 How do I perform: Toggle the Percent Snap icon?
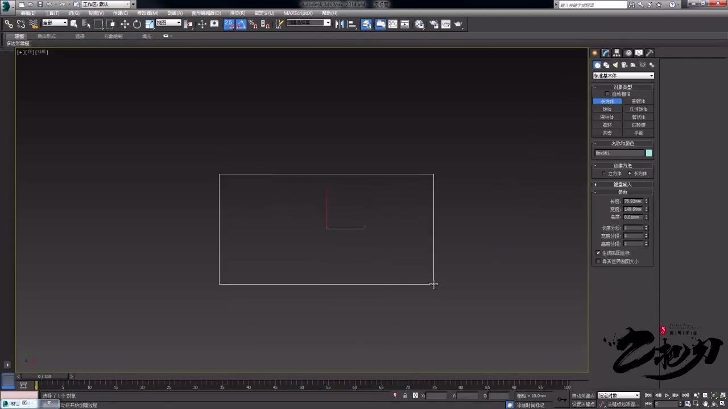tap(253, 24)
